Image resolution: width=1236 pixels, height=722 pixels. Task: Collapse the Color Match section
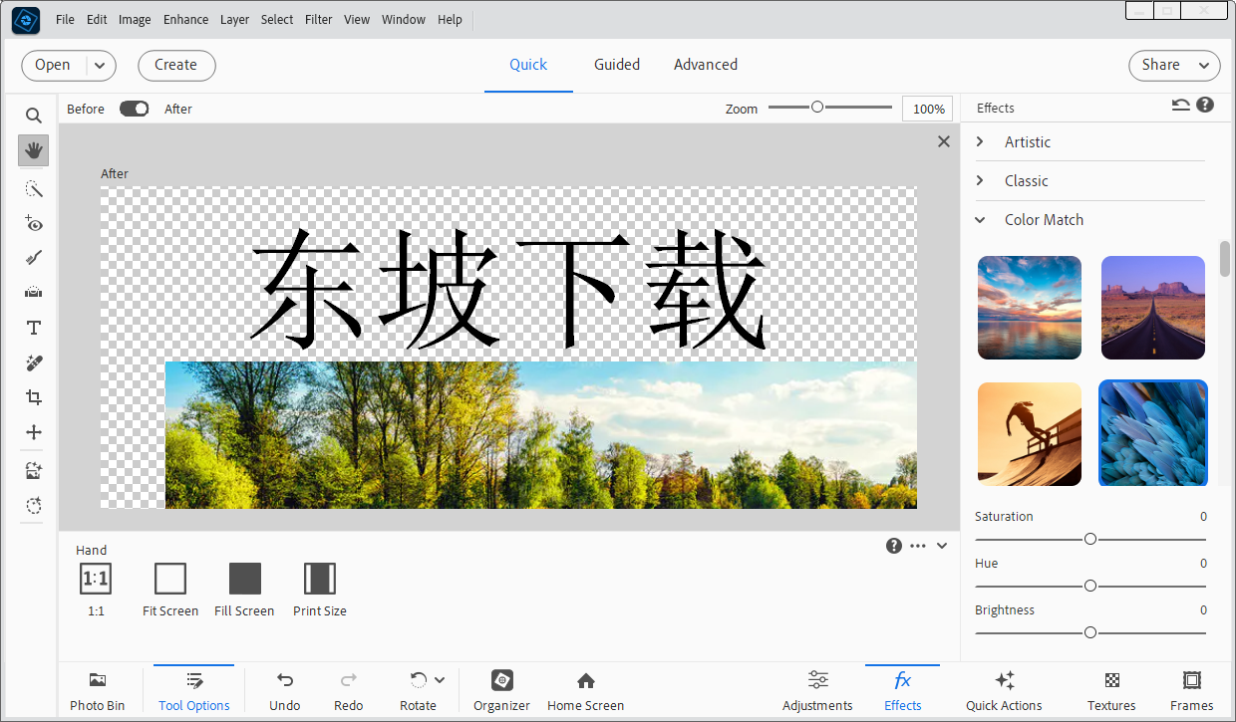coord(979,219)
